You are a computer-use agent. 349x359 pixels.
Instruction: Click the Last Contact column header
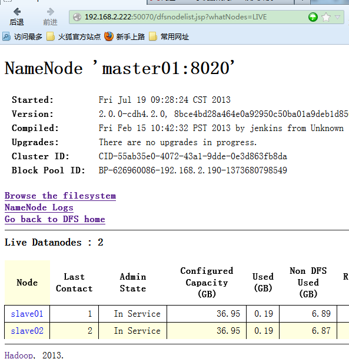(74, 283)
